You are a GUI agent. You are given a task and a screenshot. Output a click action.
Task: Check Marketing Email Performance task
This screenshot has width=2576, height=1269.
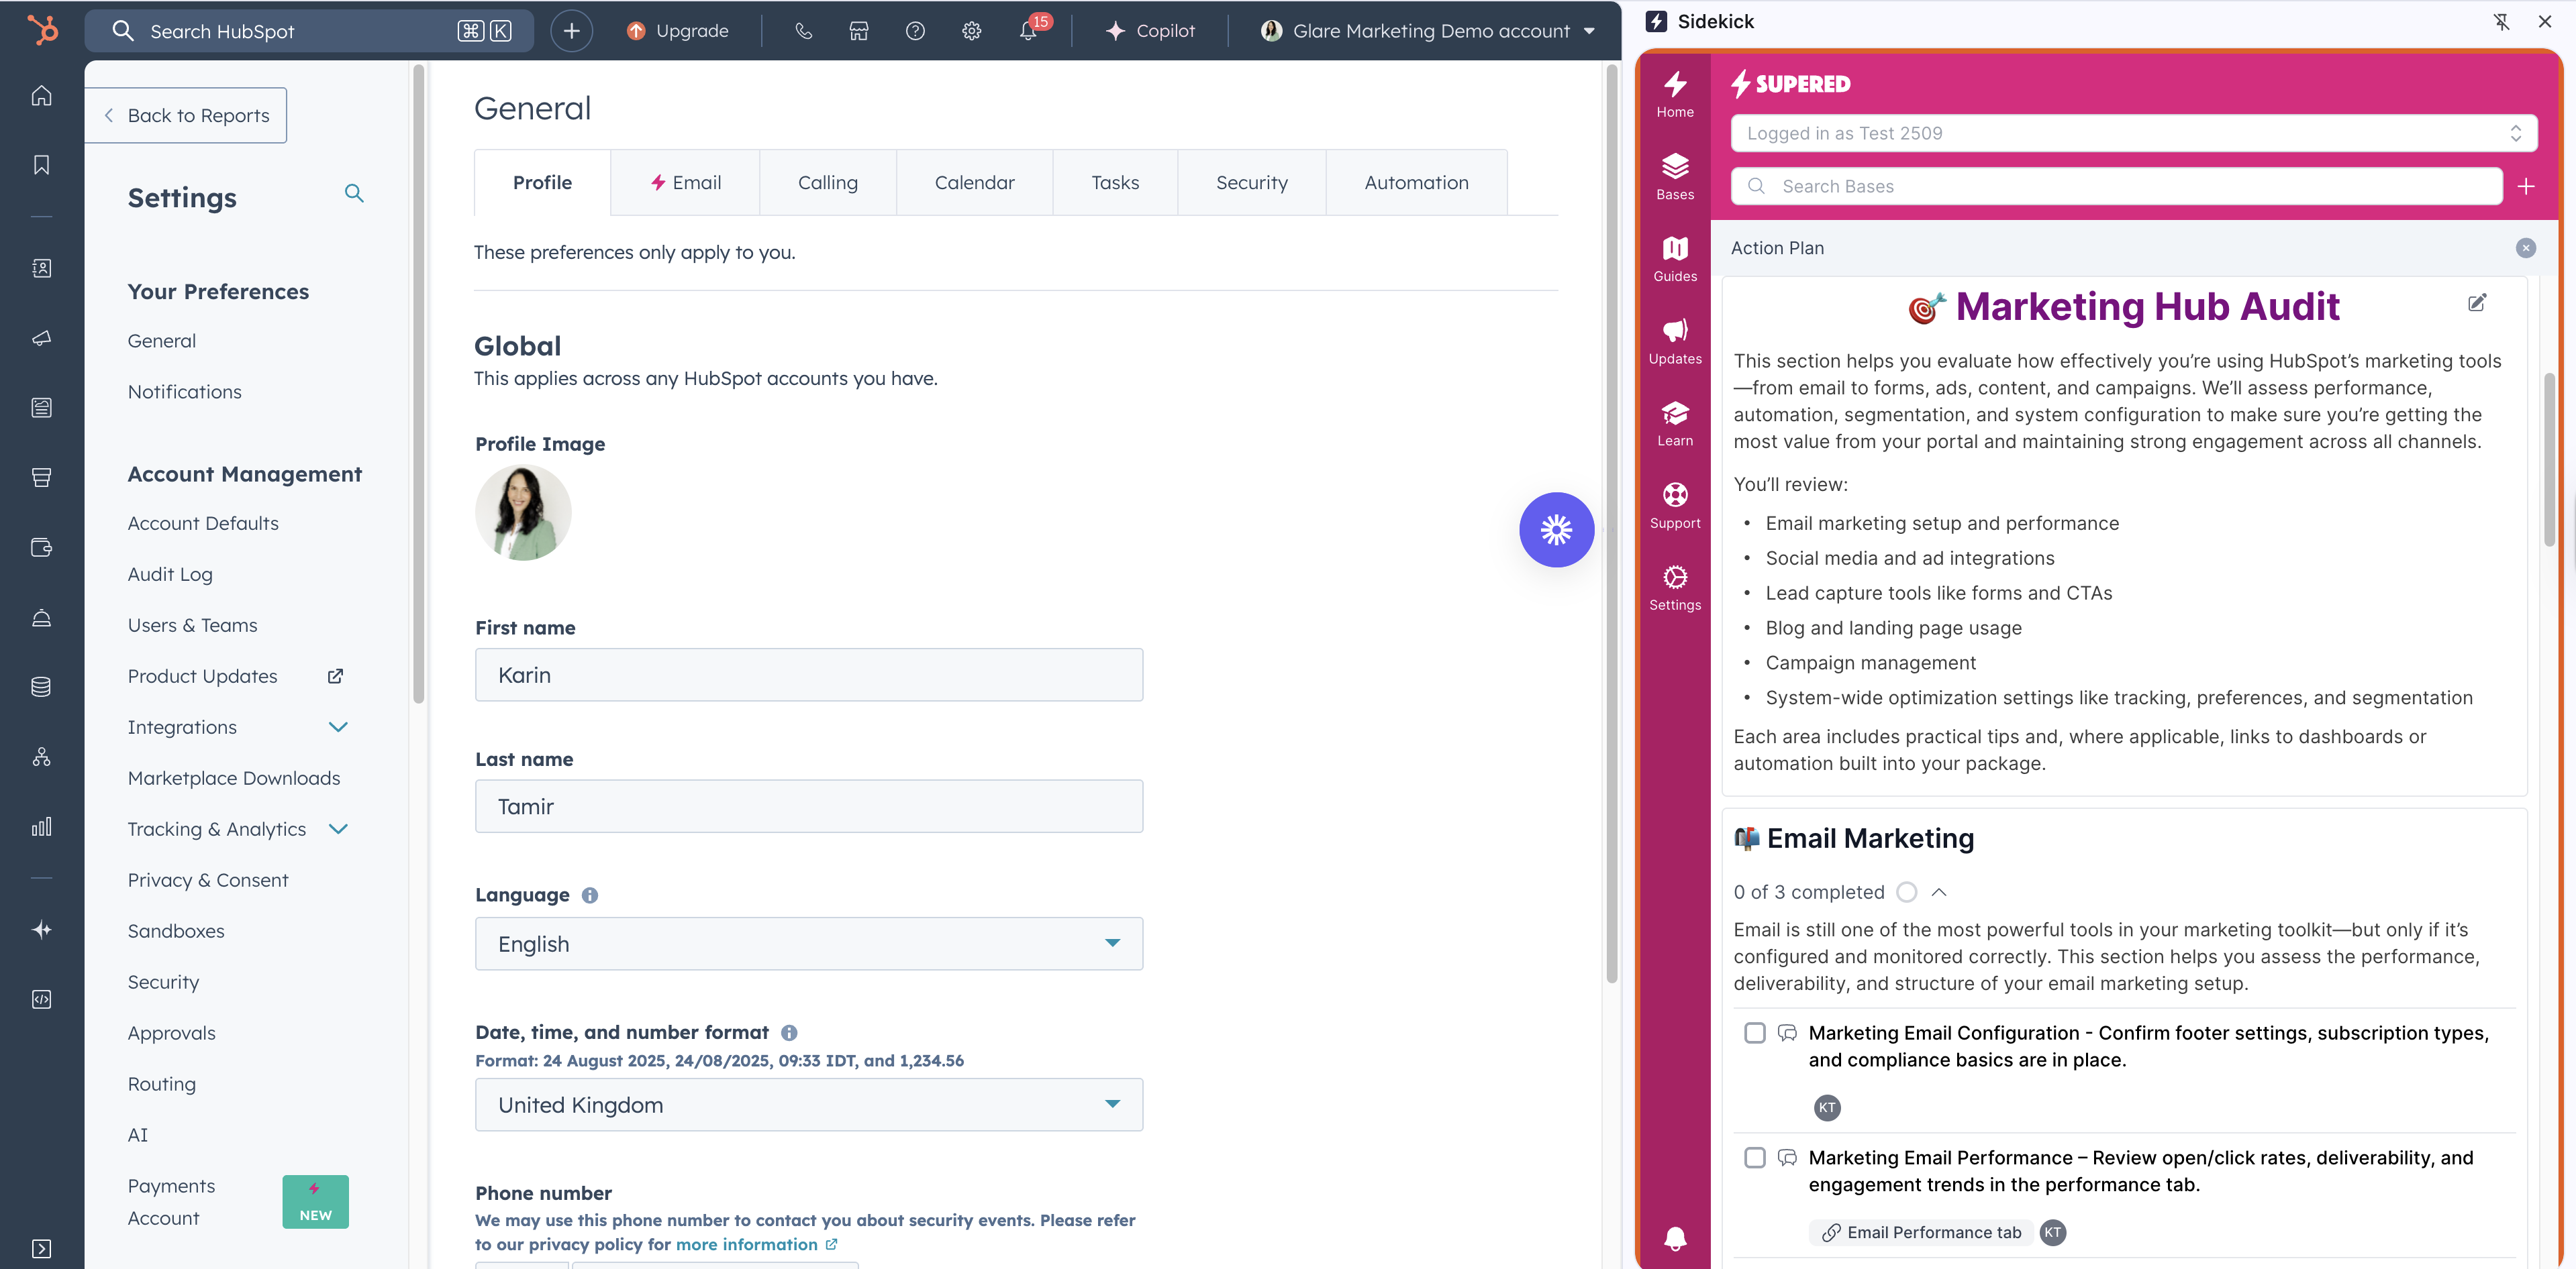[x=1755, y=1158]
